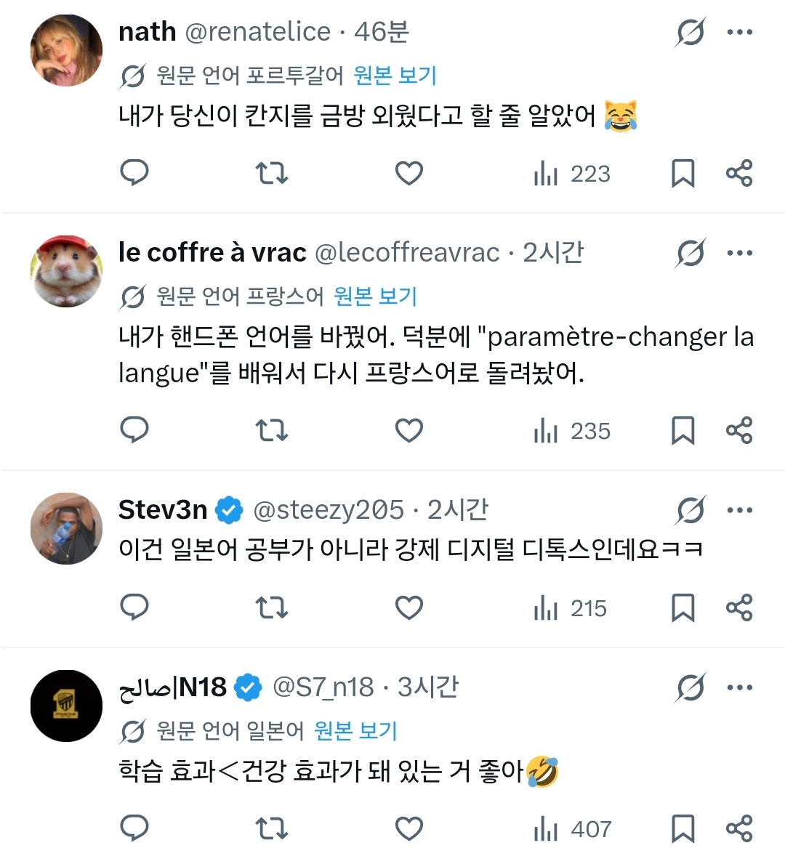The image size is (785, 864).
Task: Click Grok icon on le coffre à vrac's tweet
Action: coord(690,253)
